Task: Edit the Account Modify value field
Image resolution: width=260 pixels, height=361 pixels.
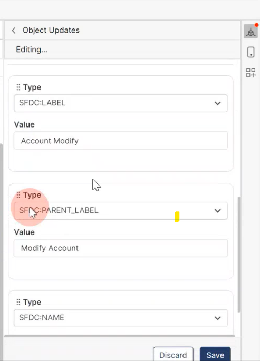Action: [121, 140]
